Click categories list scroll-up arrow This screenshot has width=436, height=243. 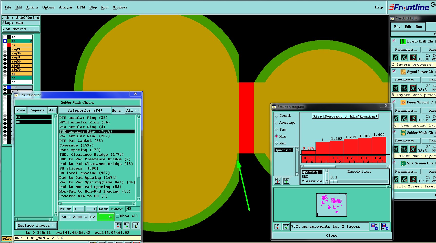[139, 117]
